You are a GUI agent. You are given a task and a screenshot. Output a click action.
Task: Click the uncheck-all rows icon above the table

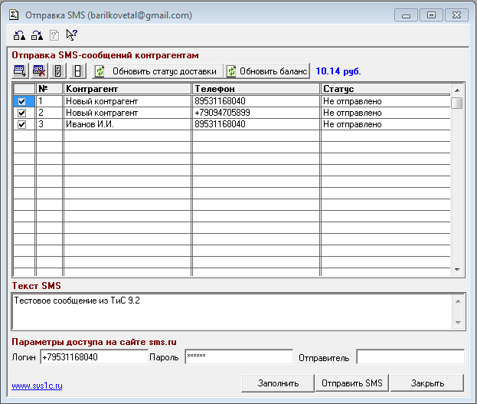(x=77, y=71)
